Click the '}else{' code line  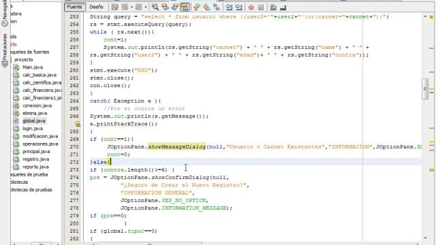[x=100, y=162]
